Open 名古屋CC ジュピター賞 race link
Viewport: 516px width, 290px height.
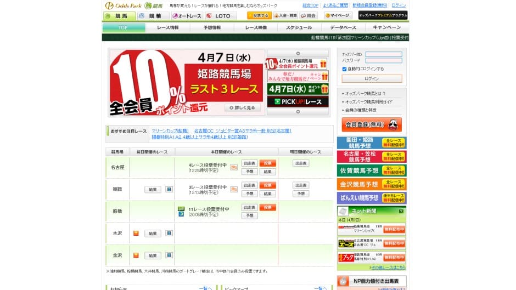point(243,131)
